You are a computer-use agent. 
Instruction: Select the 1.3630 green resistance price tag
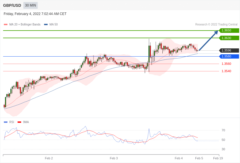229,38
